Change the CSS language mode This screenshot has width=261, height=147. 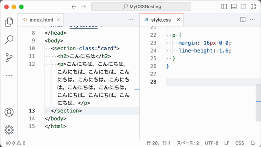240,143
